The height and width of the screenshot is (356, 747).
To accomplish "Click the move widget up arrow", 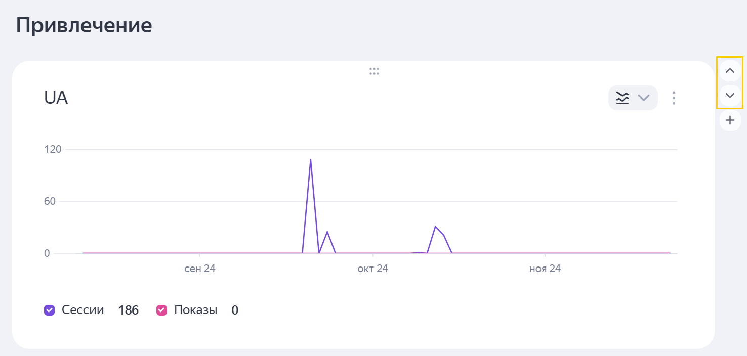I will click(729, 71).
